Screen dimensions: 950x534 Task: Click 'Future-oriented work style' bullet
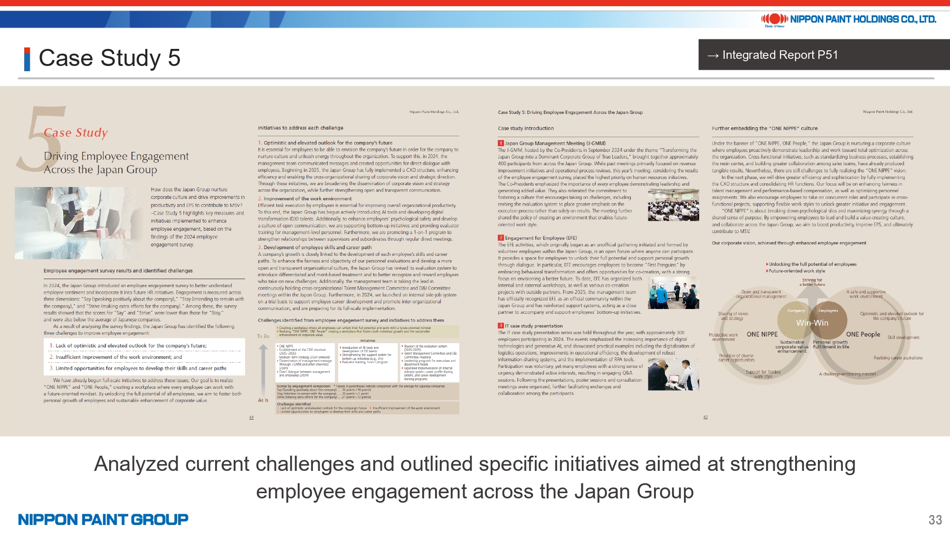point(796,271)
